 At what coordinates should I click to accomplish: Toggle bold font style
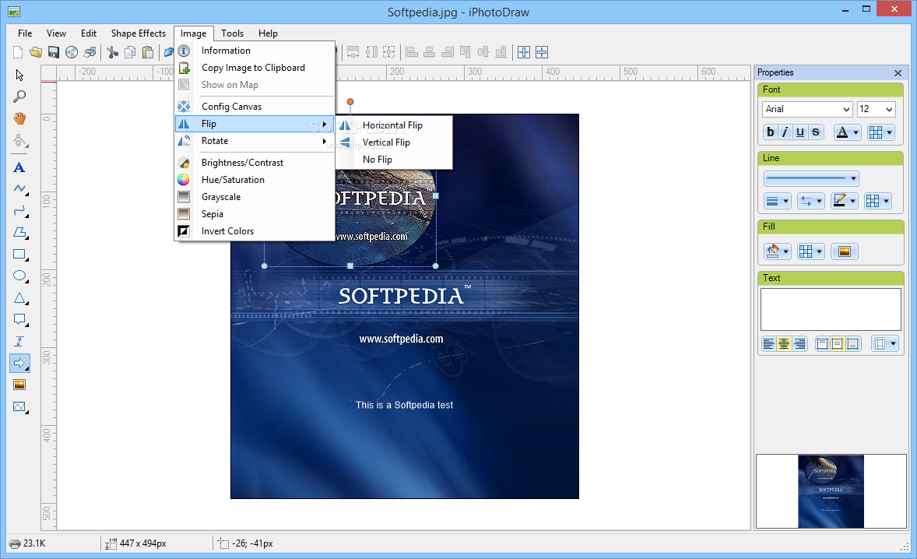point(770,132)
